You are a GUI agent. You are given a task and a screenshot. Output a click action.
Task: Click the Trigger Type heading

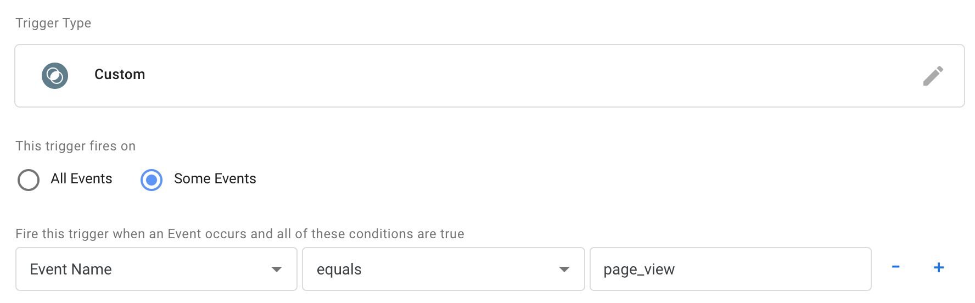tap(53, 23)
